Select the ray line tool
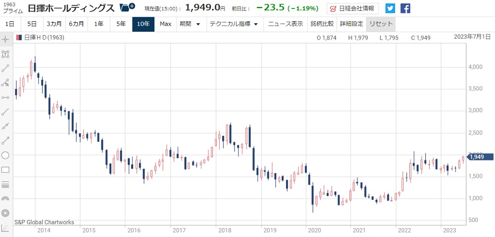Viewport: 495px width, 237px height. [5, 112]
